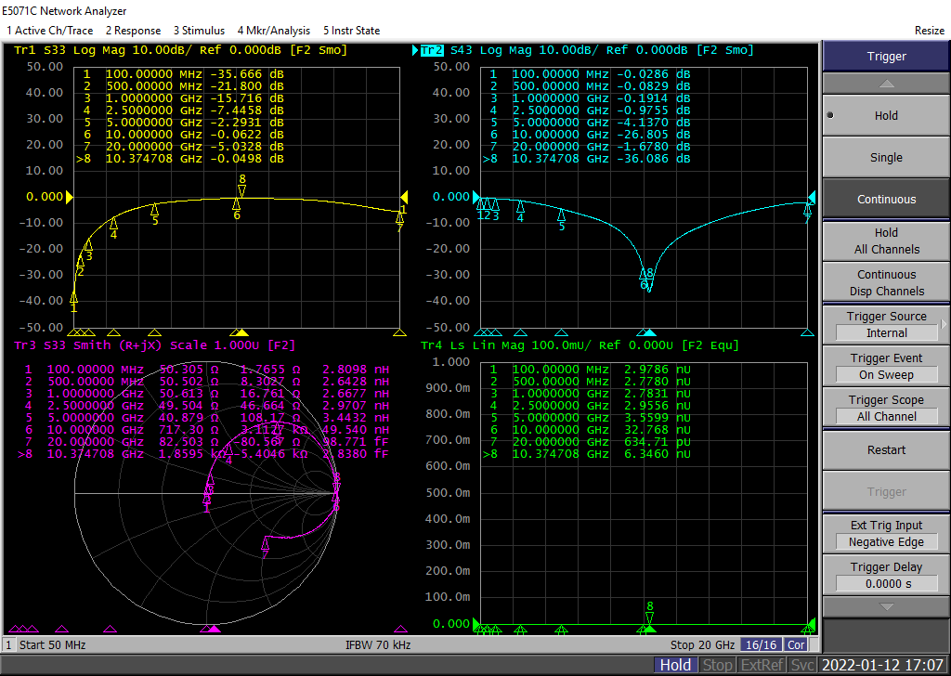Click the 16/16 averaging count indicator
Screen dimensions: 951x676
click(761, 644)
